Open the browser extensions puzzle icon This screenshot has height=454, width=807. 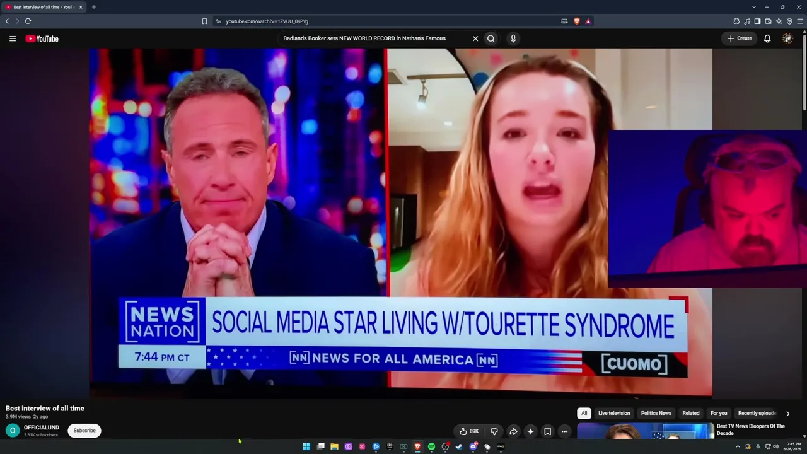point(736,21)
